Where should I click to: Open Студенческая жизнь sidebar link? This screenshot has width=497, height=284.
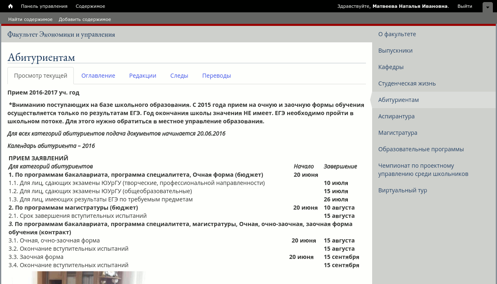tap(407, 83)
